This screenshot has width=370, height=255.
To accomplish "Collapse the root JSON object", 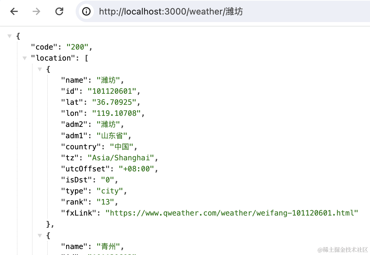I will coord(9,36).
